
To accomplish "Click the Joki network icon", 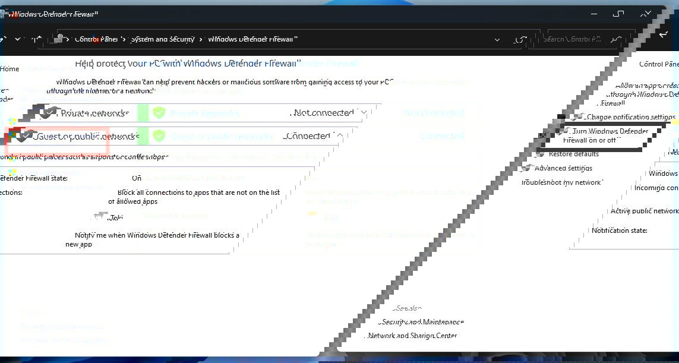I will pyautogui.click(x=100, y=217).
